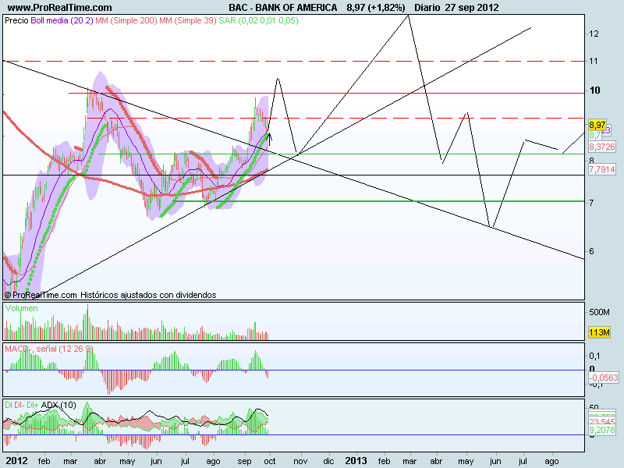Select the 'MM (Simple 39)' indicator label
The height and width of the screenshot is (468, 624).
tap(188, 20)
